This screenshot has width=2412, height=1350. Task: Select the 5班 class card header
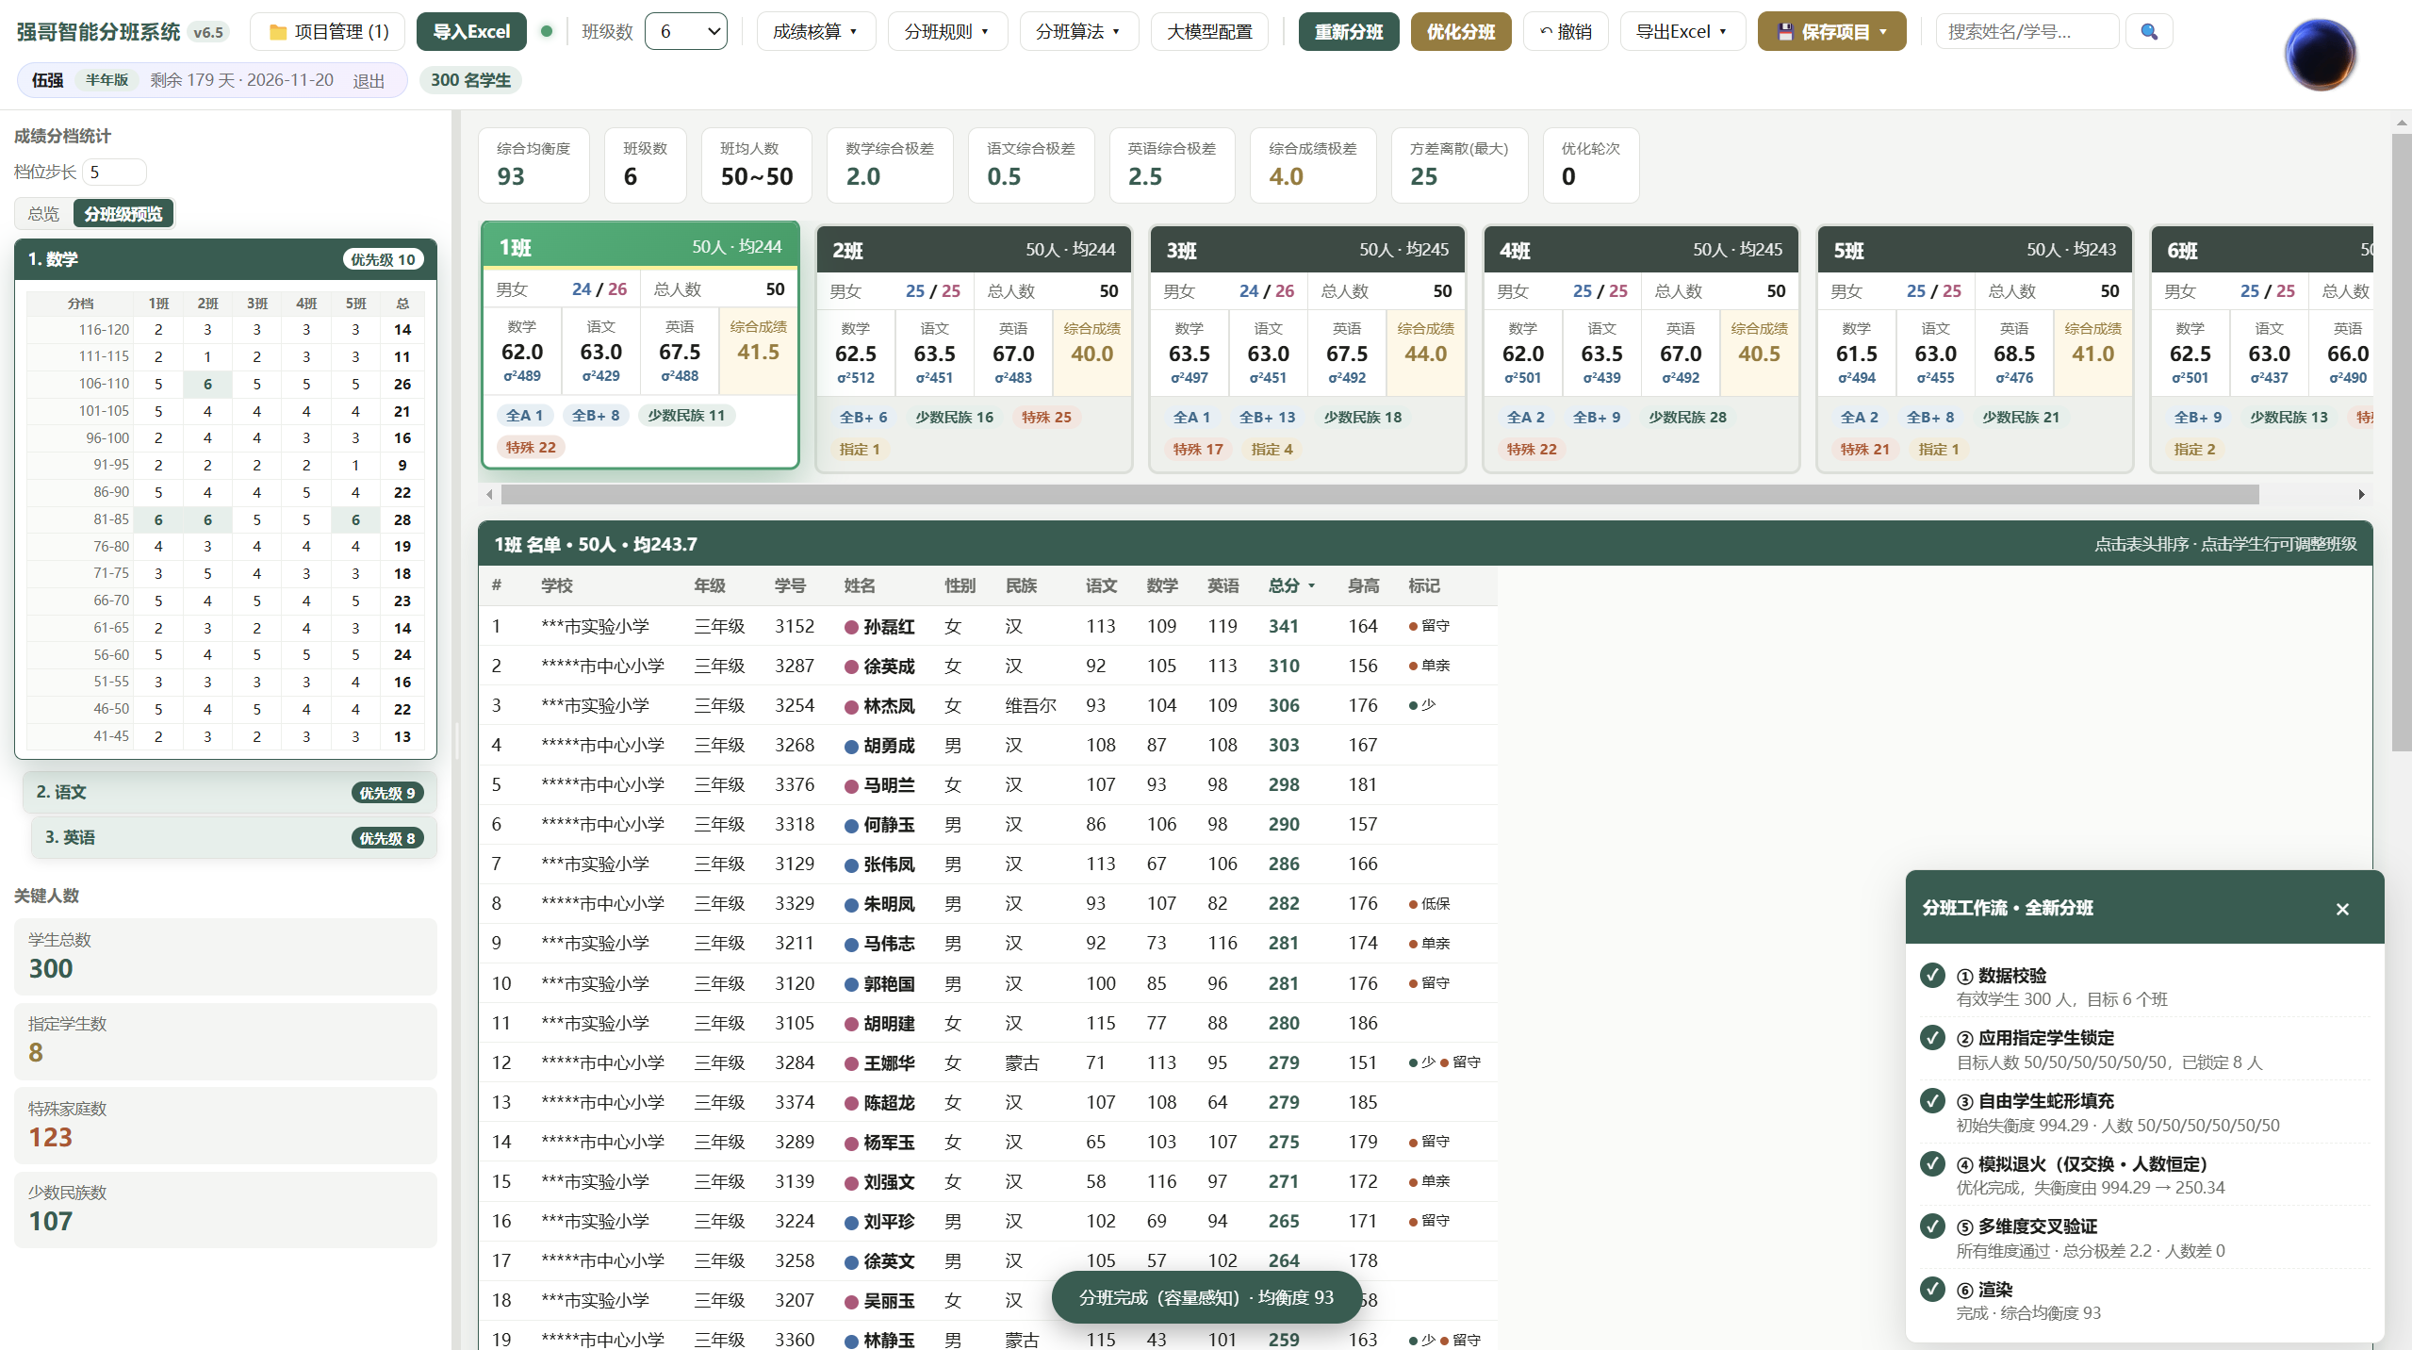point(1975,250)
